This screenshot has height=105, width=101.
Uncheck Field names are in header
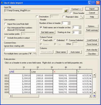[x=41, y=27]
